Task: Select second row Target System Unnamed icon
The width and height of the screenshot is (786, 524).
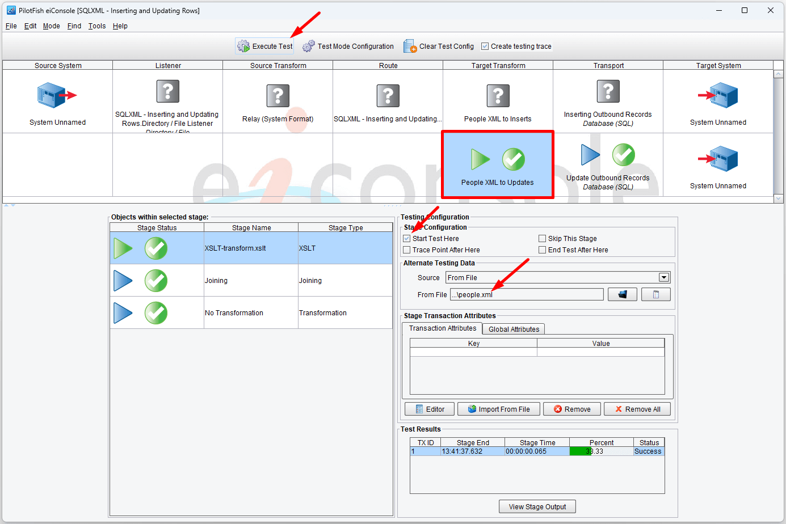Action: (718, 159)
